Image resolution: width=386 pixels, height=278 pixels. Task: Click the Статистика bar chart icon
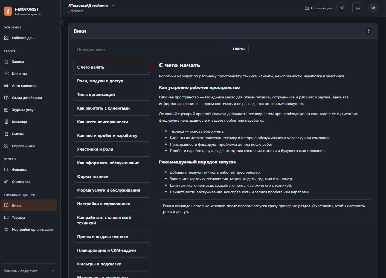click(x=6, y=182)
